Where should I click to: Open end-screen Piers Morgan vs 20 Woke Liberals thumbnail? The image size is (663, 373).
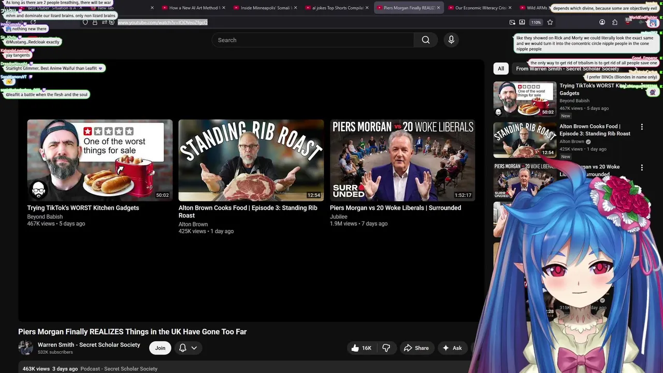coord(402,160)
